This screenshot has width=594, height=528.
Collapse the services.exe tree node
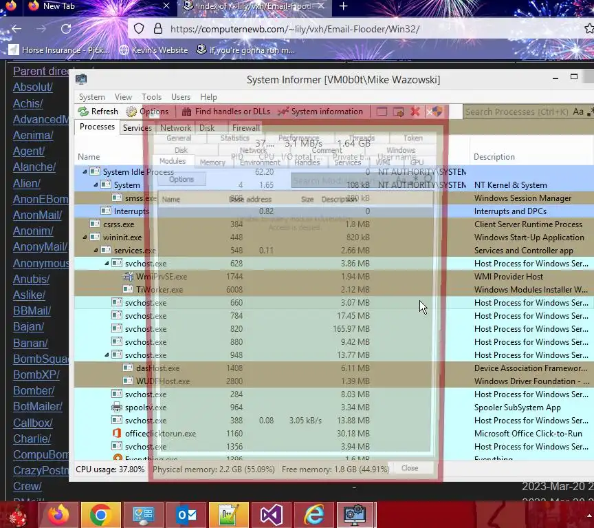pyautogui.click(x=96, y=251)
